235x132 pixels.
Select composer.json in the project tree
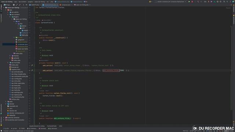click(22, 44)
